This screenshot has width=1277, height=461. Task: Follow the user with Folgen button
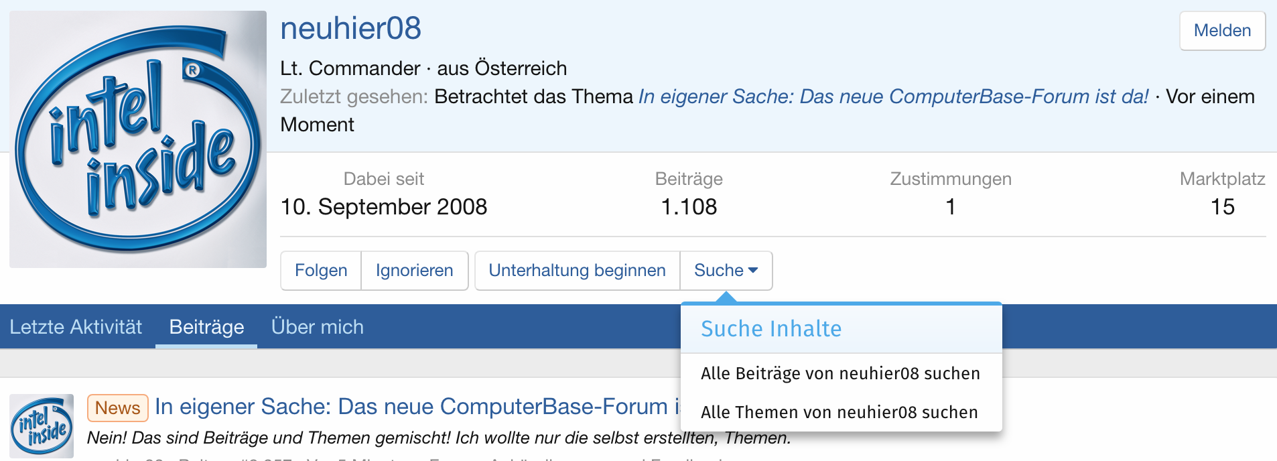[321, 271]
